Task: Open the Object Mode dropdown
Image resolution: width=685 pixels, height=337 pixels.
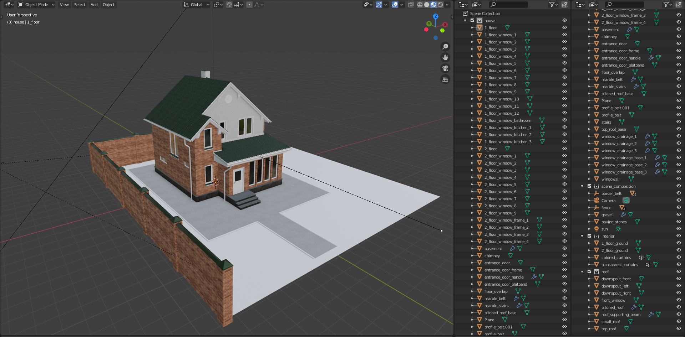Action: point(36,5)
